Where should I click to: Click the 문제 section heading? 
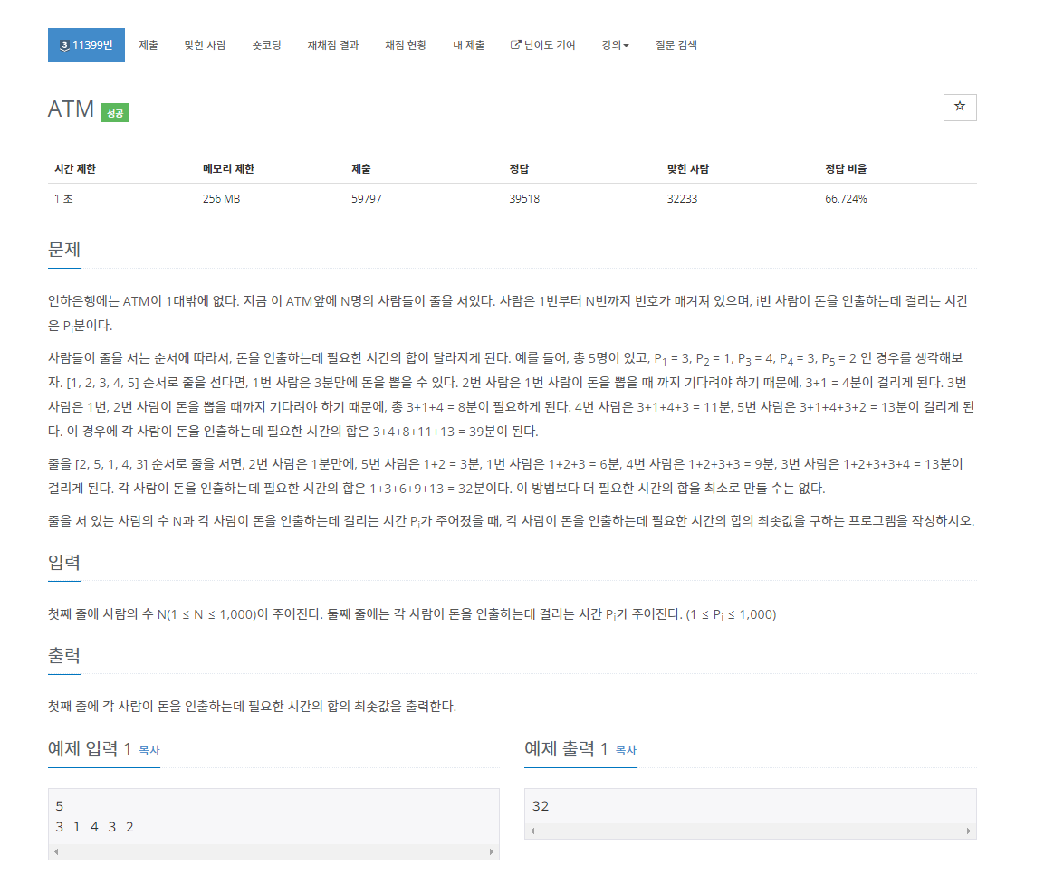(x=64, y=250)
